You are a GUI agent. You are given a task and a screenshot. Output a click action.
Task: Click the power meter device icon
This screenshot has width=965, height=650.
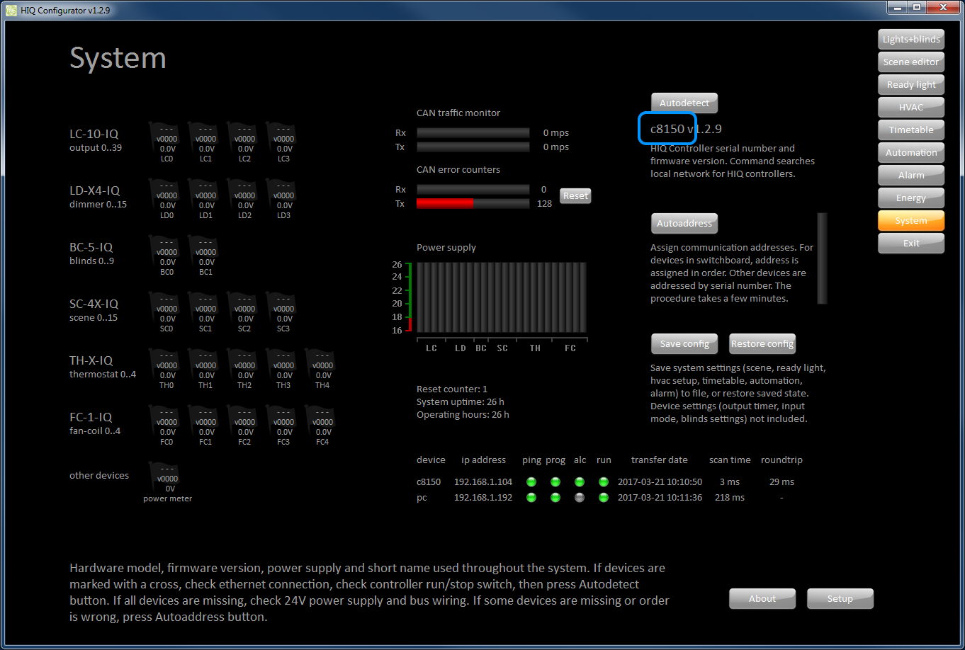coord(167,479)
